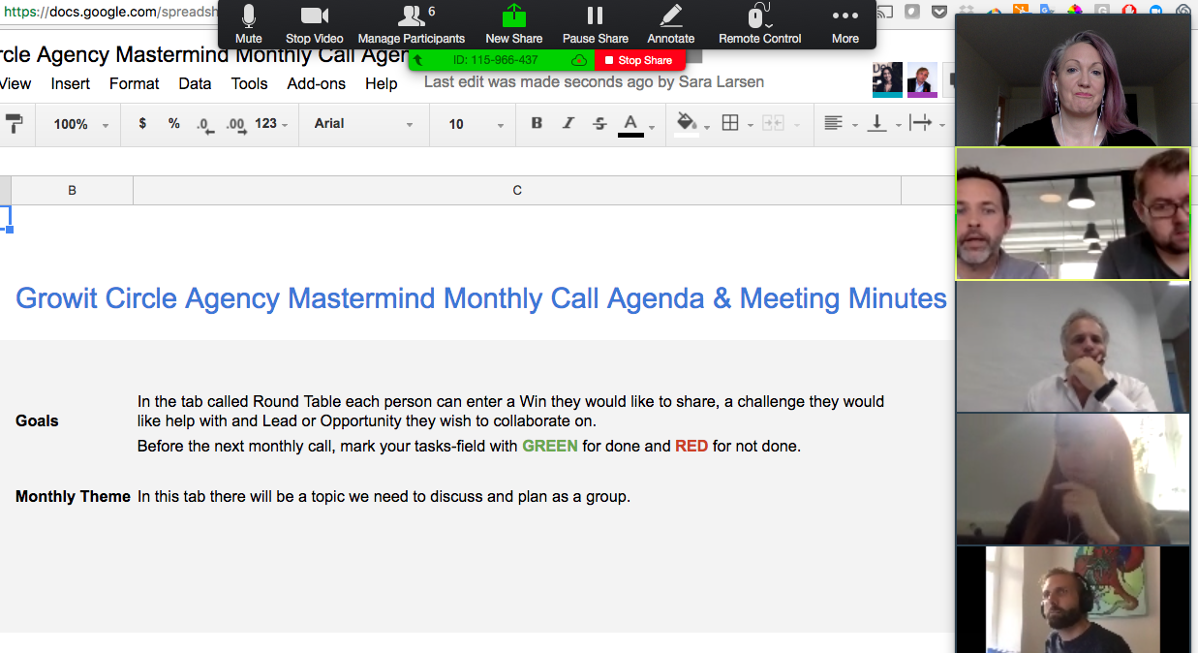Open the text color picker
Screen dimensions: 1198x653
[630, 123]
